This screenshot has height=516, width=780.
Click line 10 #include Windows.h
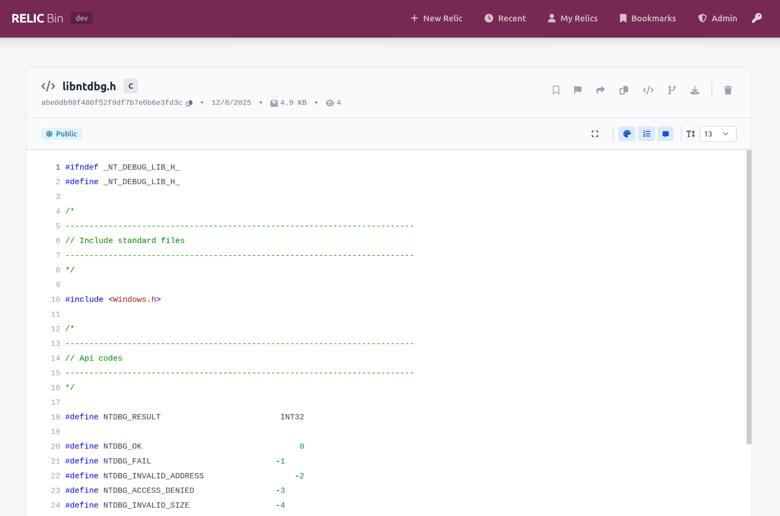pos(113,299)
